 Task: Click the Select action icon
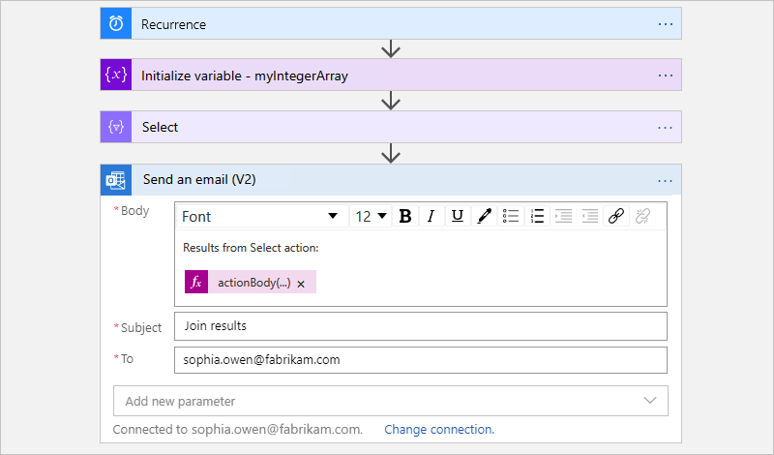[116, 127]
